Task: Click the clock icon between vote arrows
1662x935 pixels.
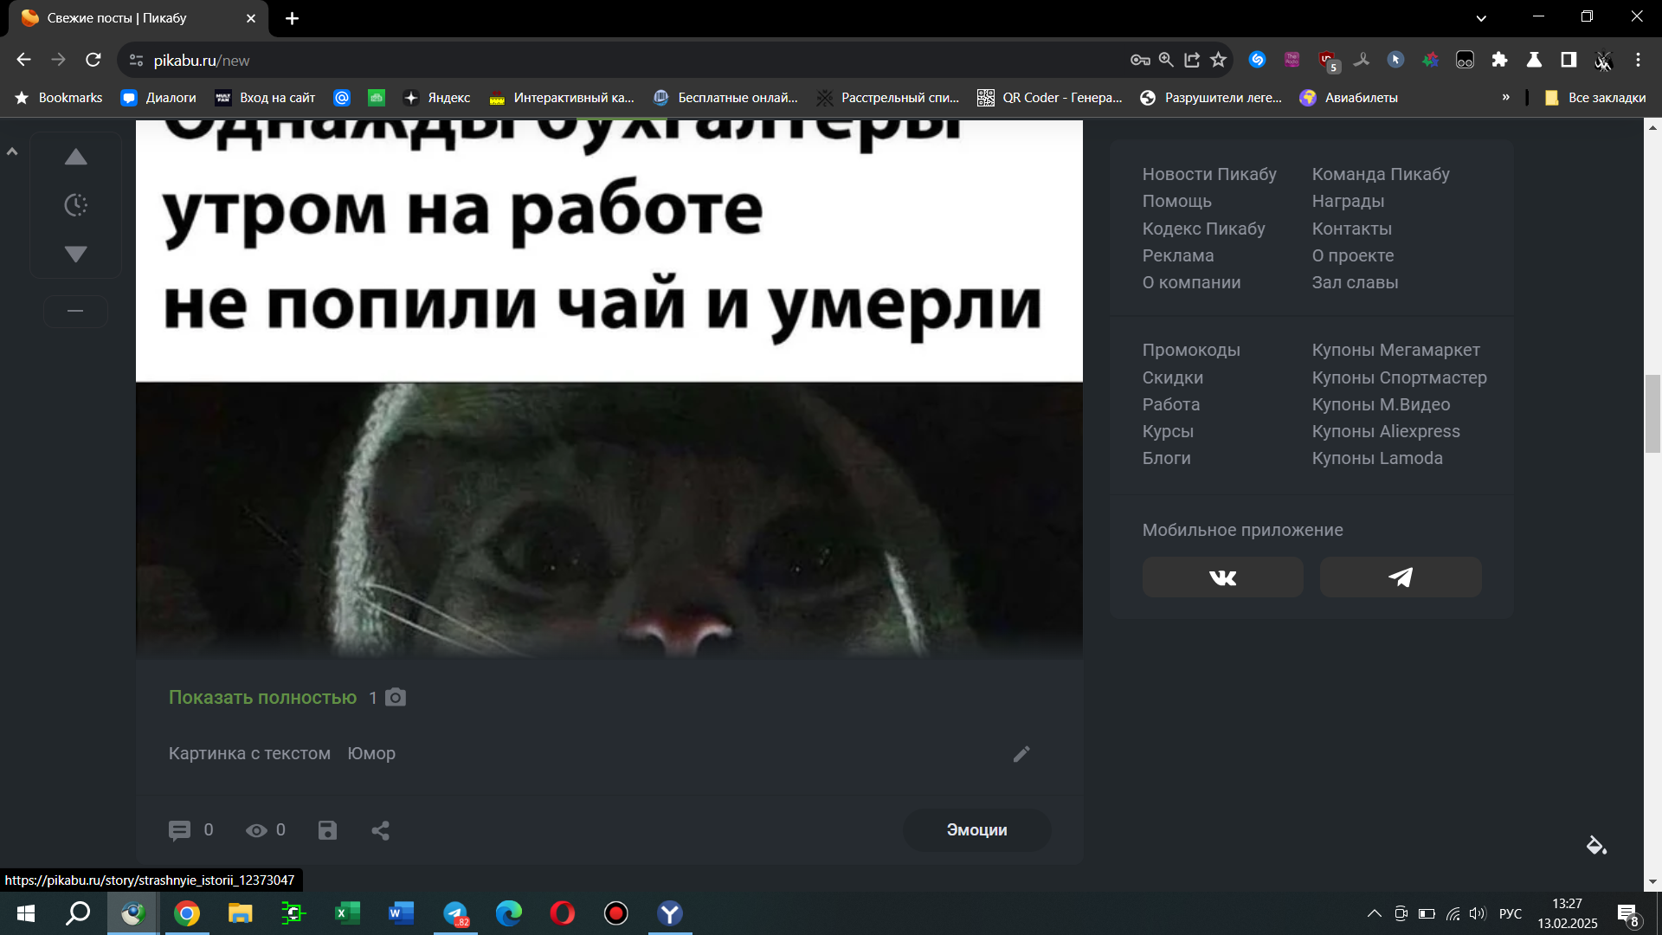Action: [x=76, y=205]
